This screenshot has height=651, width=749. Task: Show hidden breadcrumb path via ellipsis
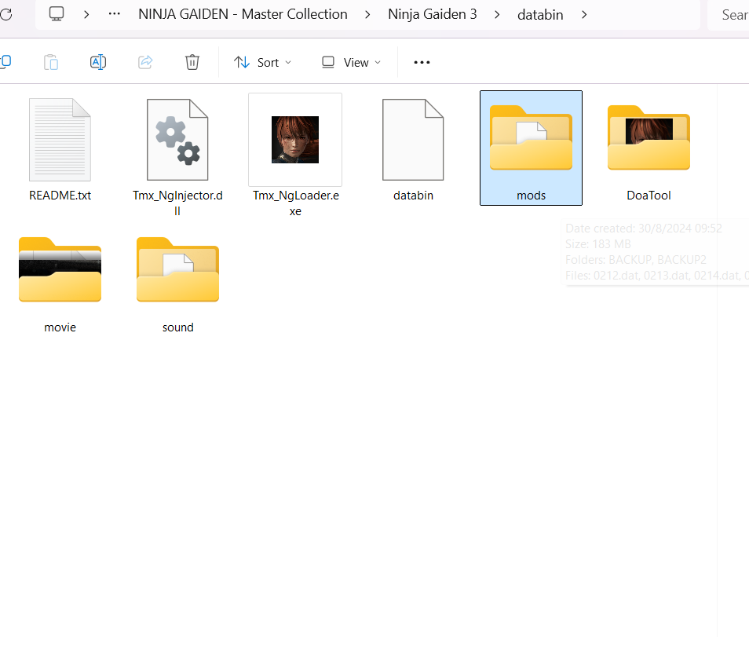tap(114, 14)
